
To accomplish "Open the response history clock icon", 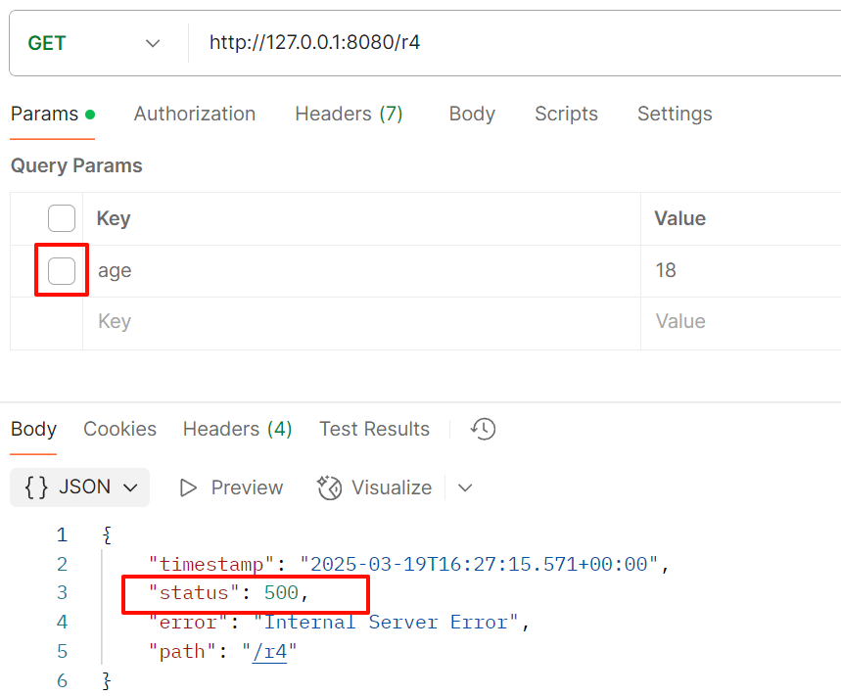I will point(484,430).
